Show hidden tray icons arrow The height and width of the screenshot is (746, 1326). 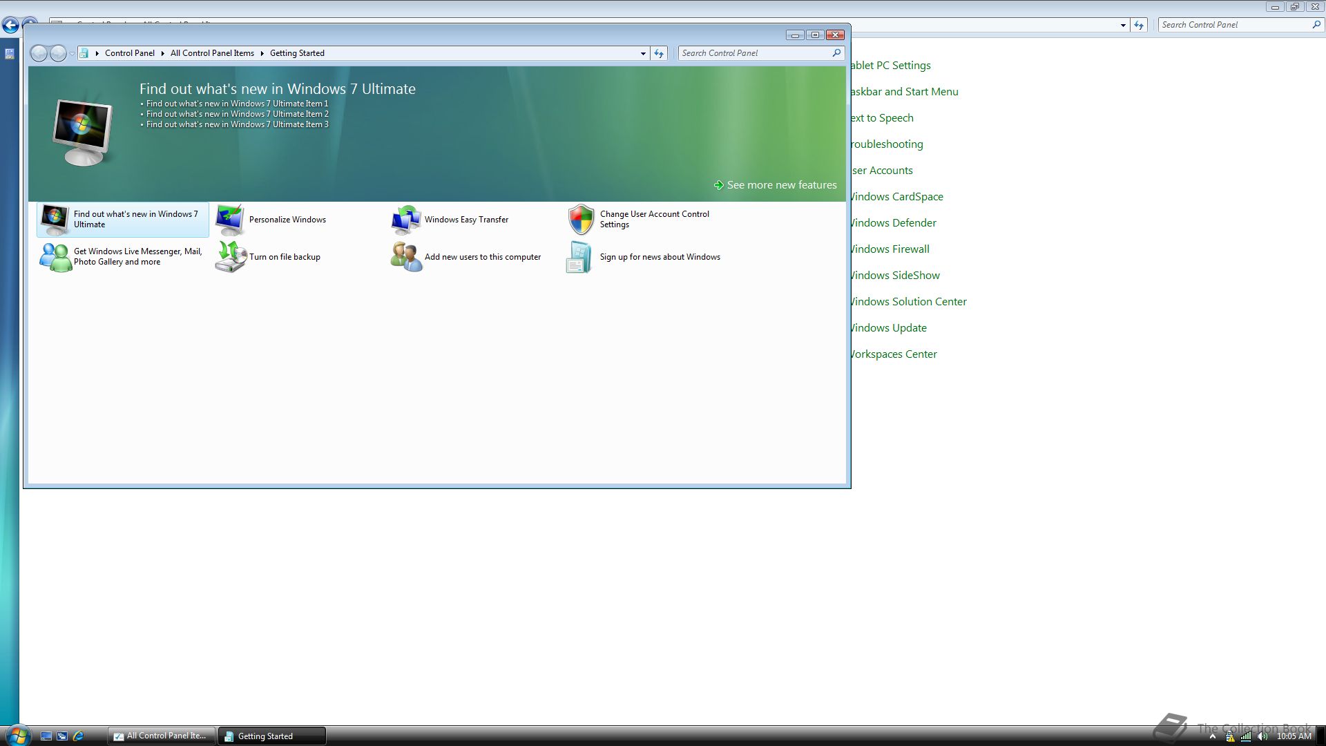tap(1212, 736)
